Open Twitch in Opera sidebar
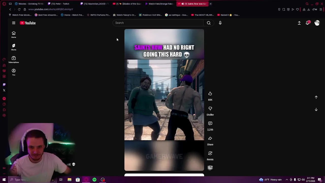 pos(4,84)
